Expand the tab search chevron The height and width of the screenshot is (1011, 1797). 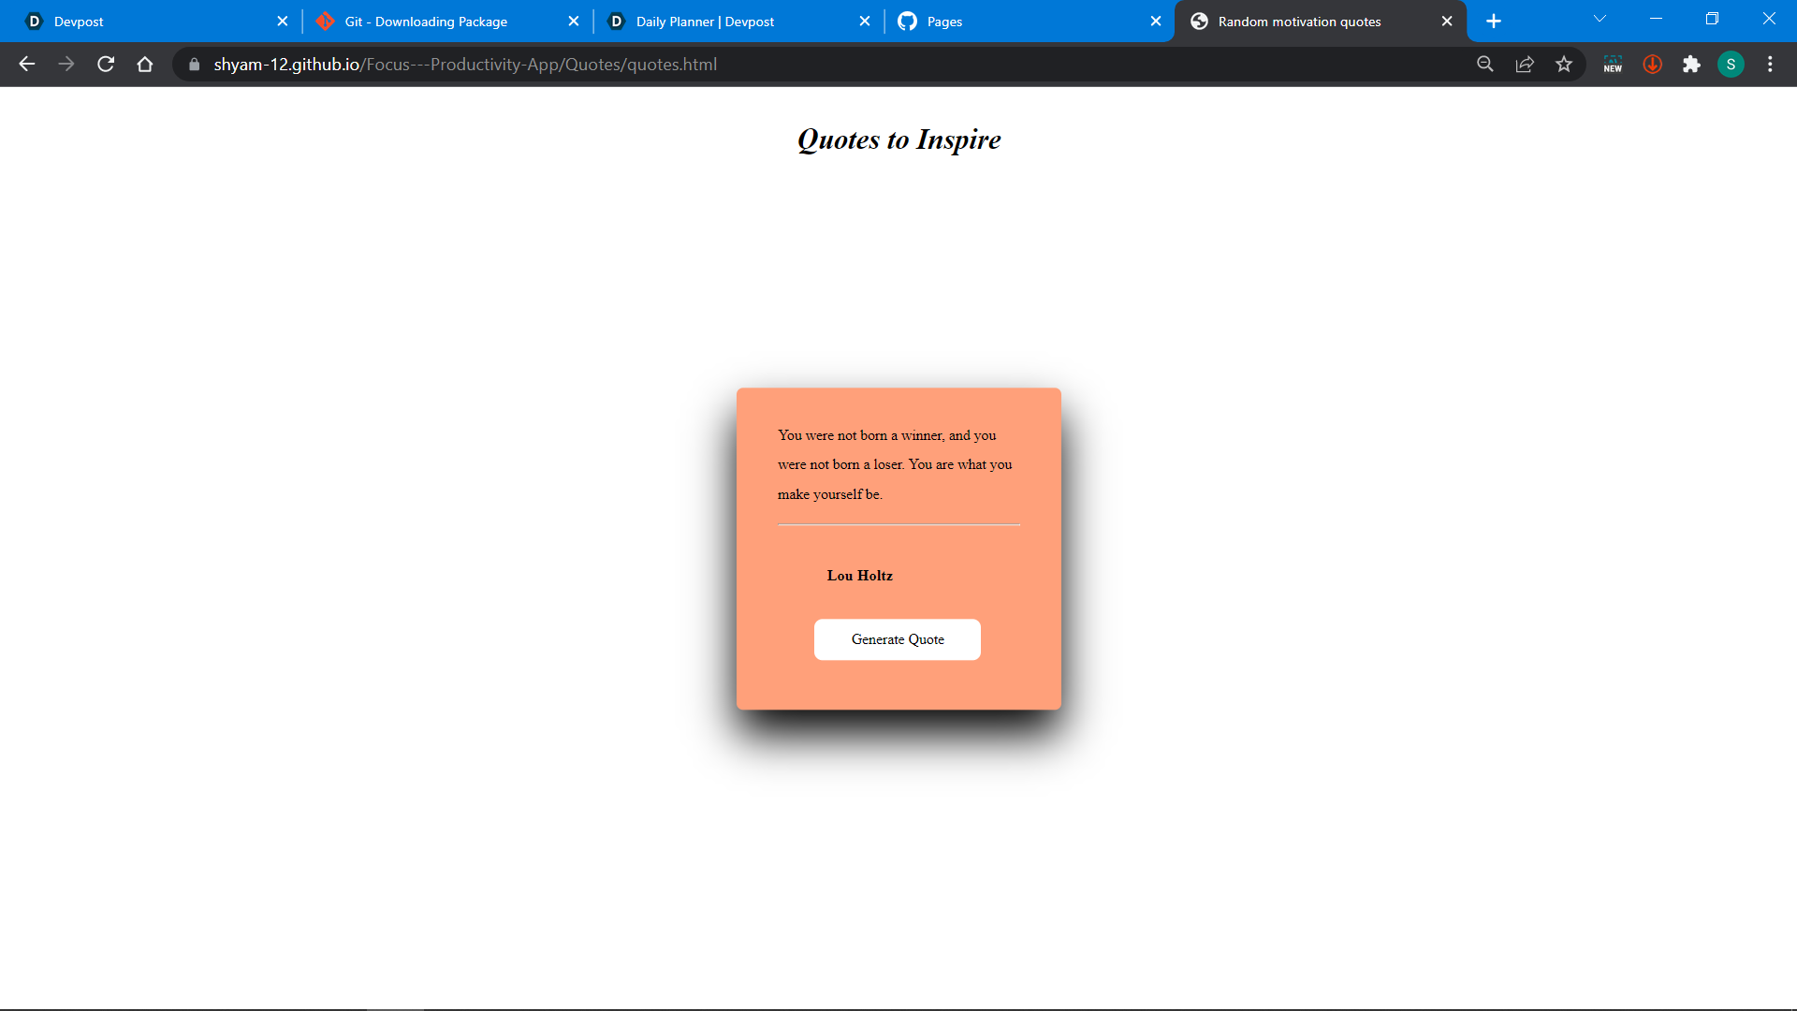point(1600,19)
